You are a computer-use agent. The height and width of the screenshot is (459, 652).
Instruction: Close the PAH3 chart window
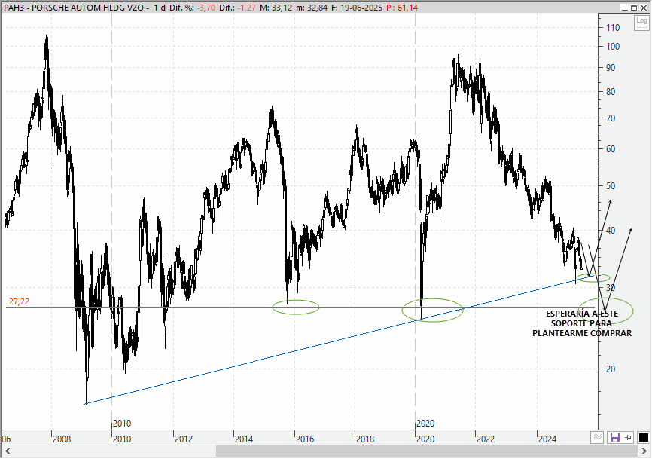pyautogui.click(x=643, y=8)
